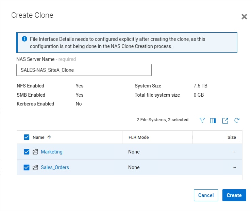Click the sort arrow next to Name
252x211 pixels.
point(49,137)
